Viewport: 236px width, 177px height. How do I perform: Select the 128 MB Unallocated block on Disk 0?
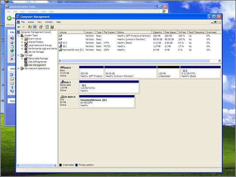point(169,72)
